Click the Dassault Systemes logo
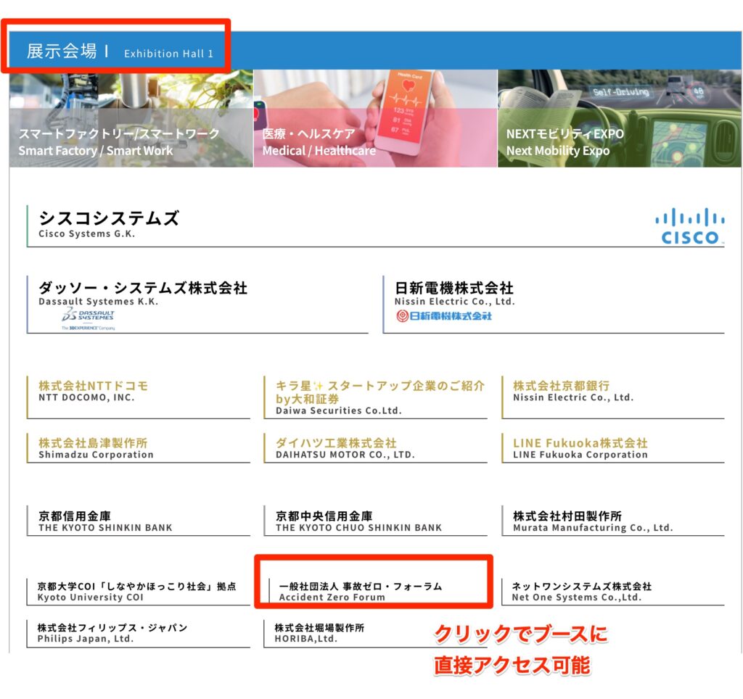Screen dimensions: 743x699 pos(88,317)
